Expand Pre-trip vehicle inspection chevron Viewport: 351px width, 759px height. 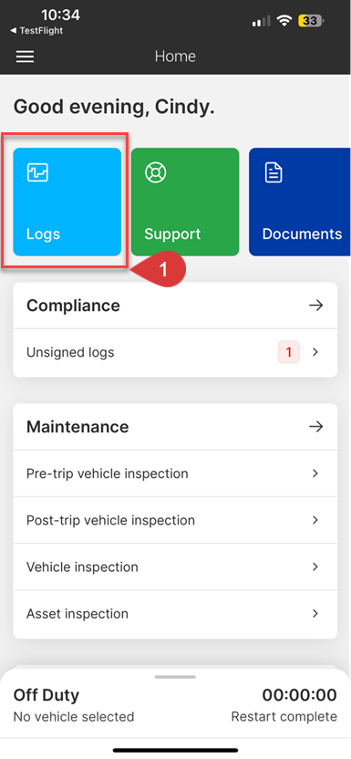[315, 473]
